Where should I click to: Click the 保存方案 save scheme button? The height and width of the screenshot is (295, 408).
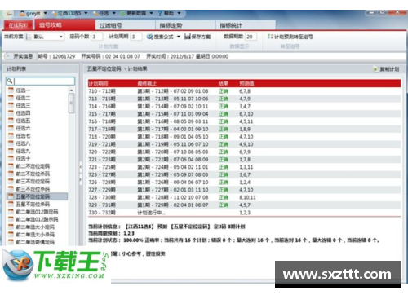click(197, 37)
